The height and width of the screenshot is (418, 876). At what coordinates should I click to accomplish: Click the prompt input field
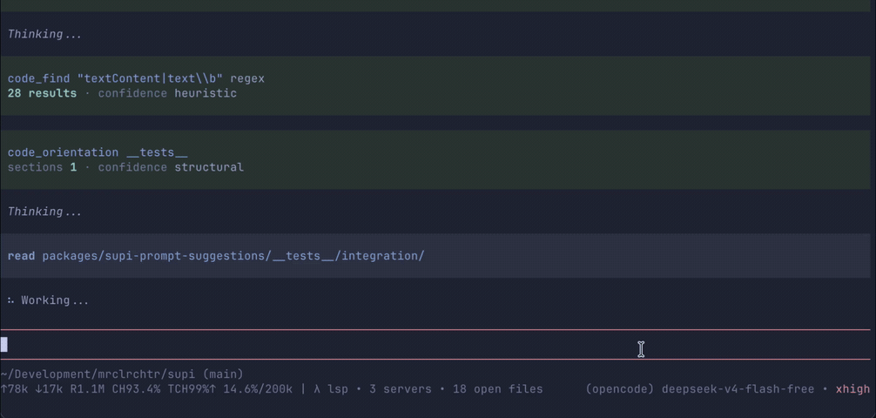(435, 345)
